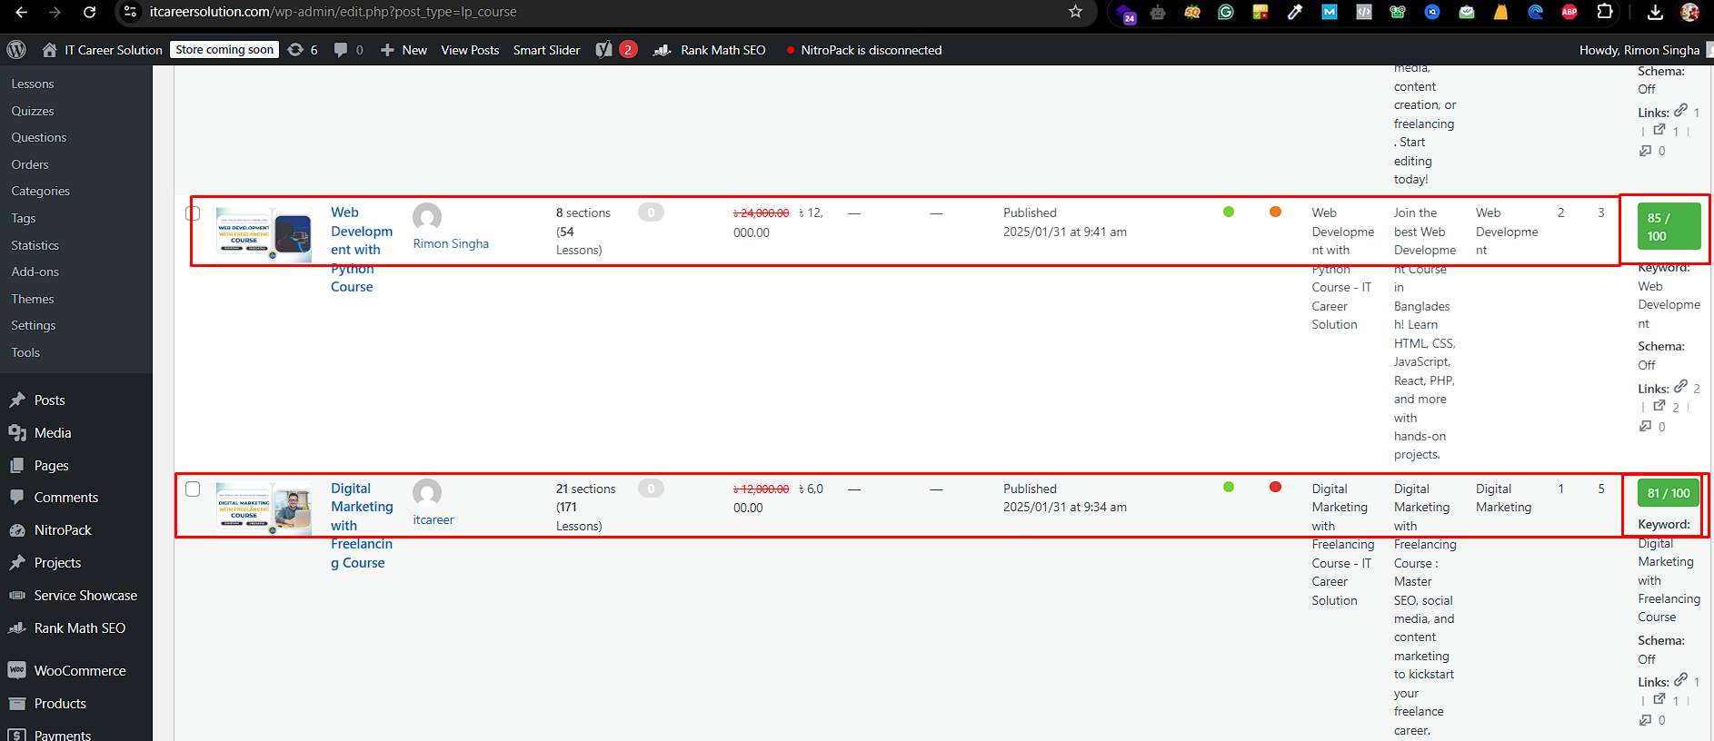The width and height of the screenshot is (1714, 741).
Task: Click the author link Rimon Singha
Action: pyautogui.click(x=451, y=243)
